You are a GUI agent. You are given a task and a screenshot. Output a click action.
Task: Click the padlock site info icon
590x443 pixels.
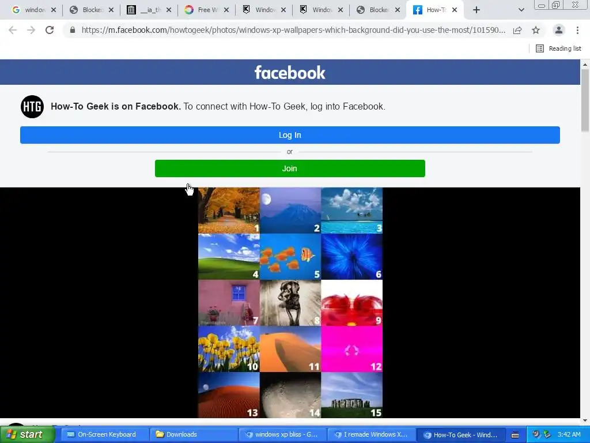point(72,30)
